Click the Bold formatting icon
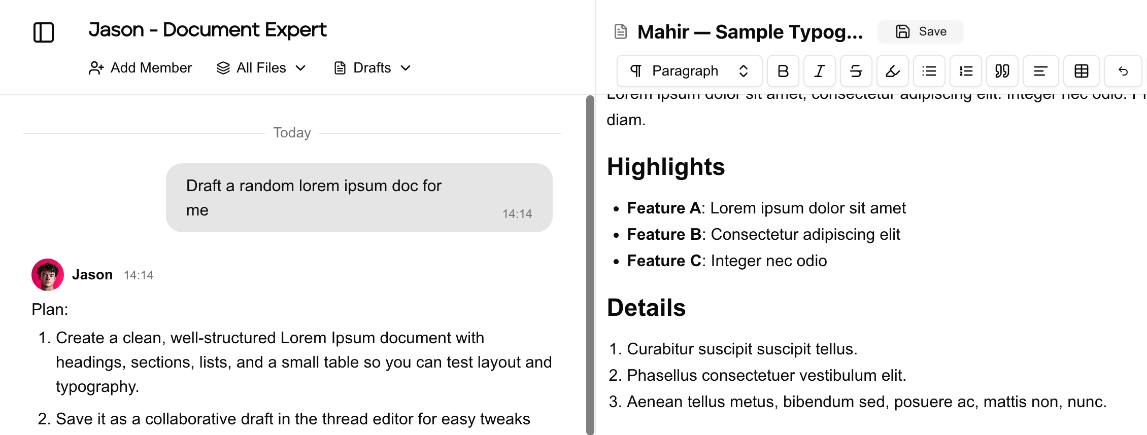The width and height of the screenshot is (1147, 435). [x=783, y=71]
